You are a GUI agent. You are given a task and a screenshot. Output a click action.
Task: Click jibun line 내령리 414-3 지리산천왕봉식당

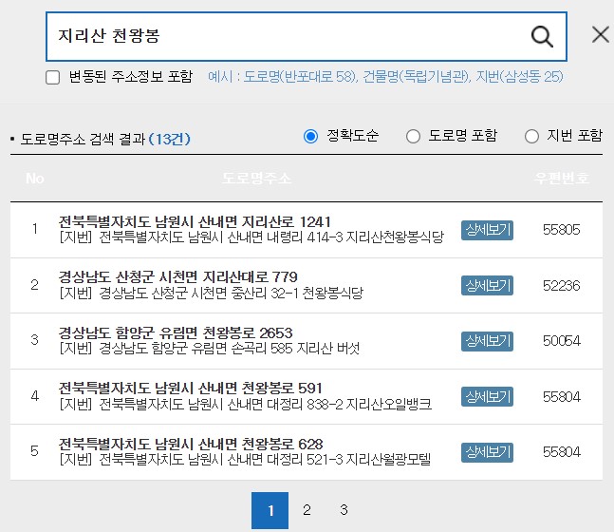(x=251, y=237)
